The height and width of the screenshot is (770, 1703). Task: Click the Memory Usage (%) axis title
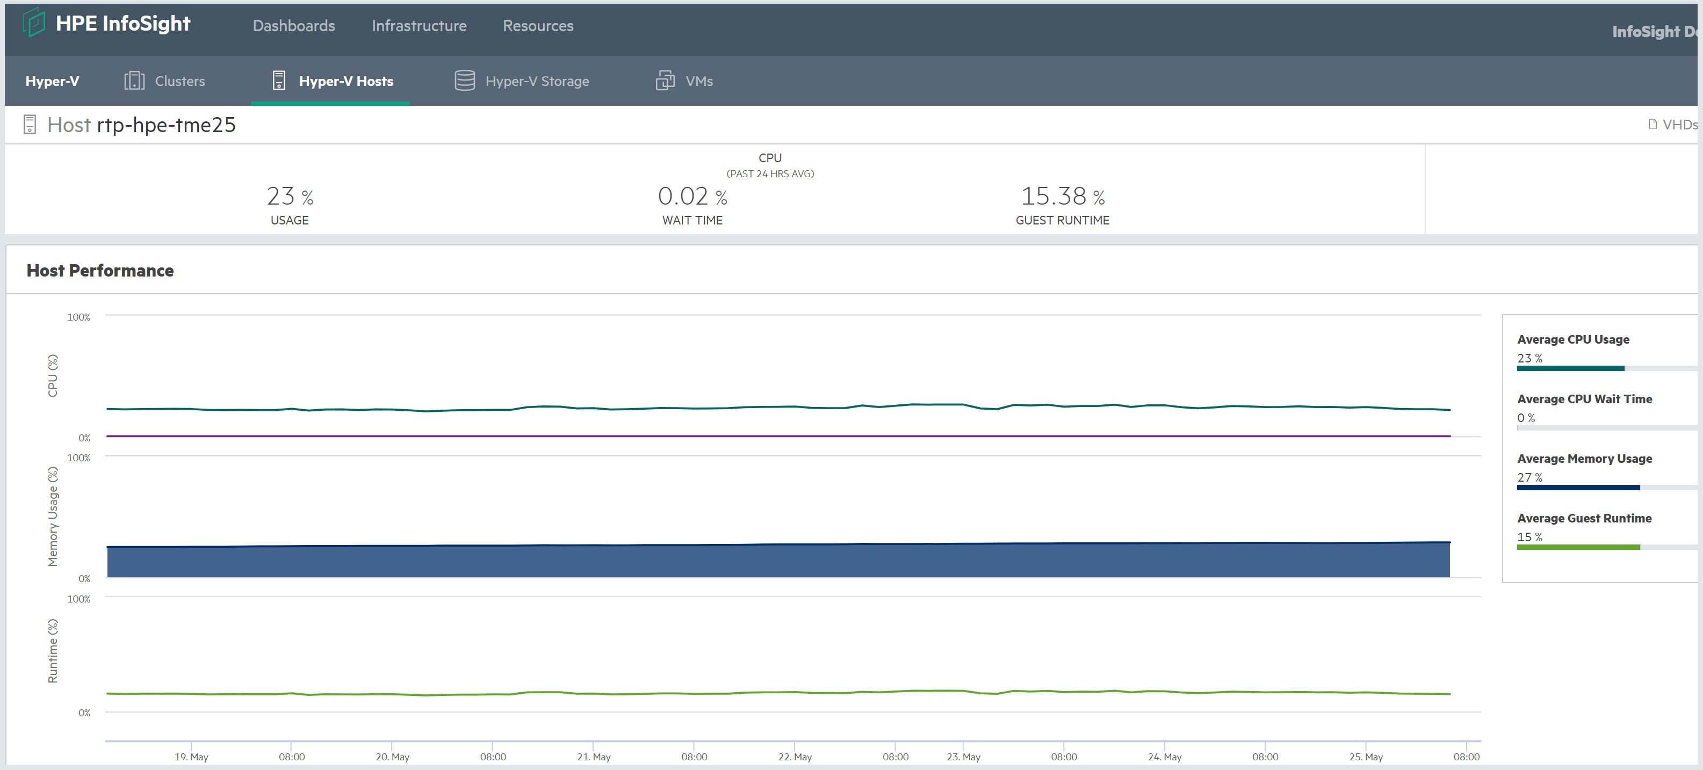point(53,516)
